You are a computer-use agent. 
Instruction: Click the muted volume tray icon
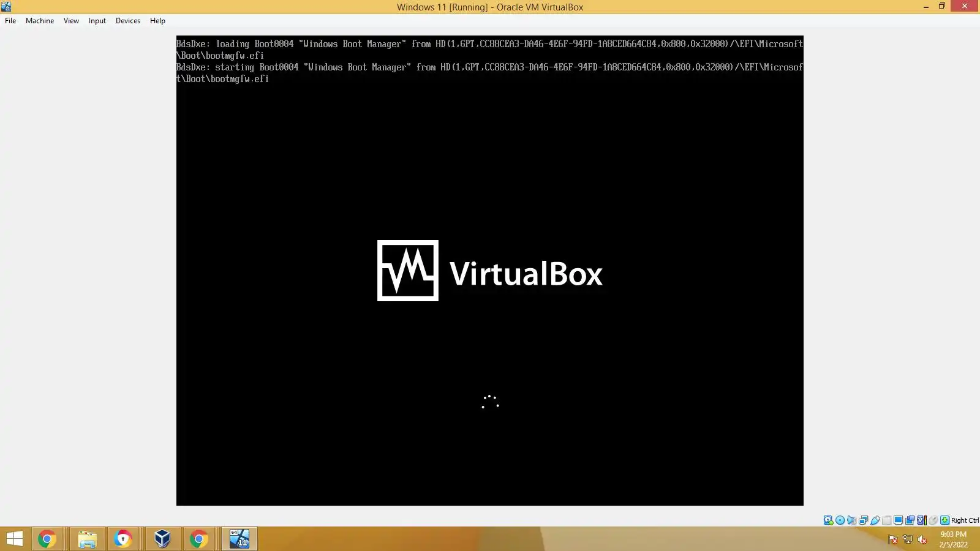tap(922, 539)
